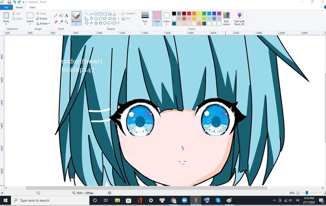Viewport: 326px width, 206px height.
Task: Open the Size line thickness dropdown
Action: coord(145,18)
